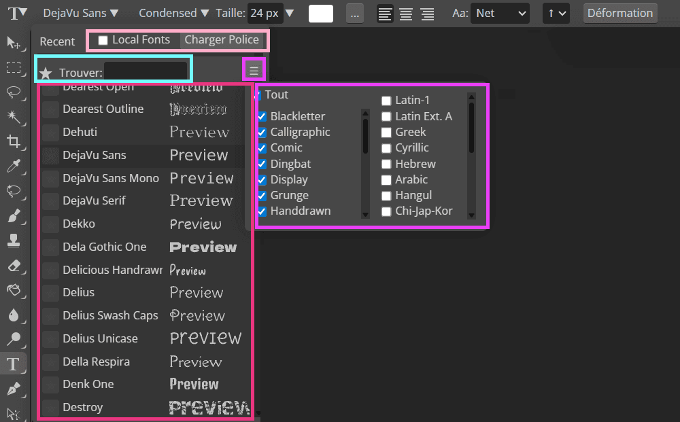Open the Condensed font style dropdown
680x422 pixels.
pos(173,14)
